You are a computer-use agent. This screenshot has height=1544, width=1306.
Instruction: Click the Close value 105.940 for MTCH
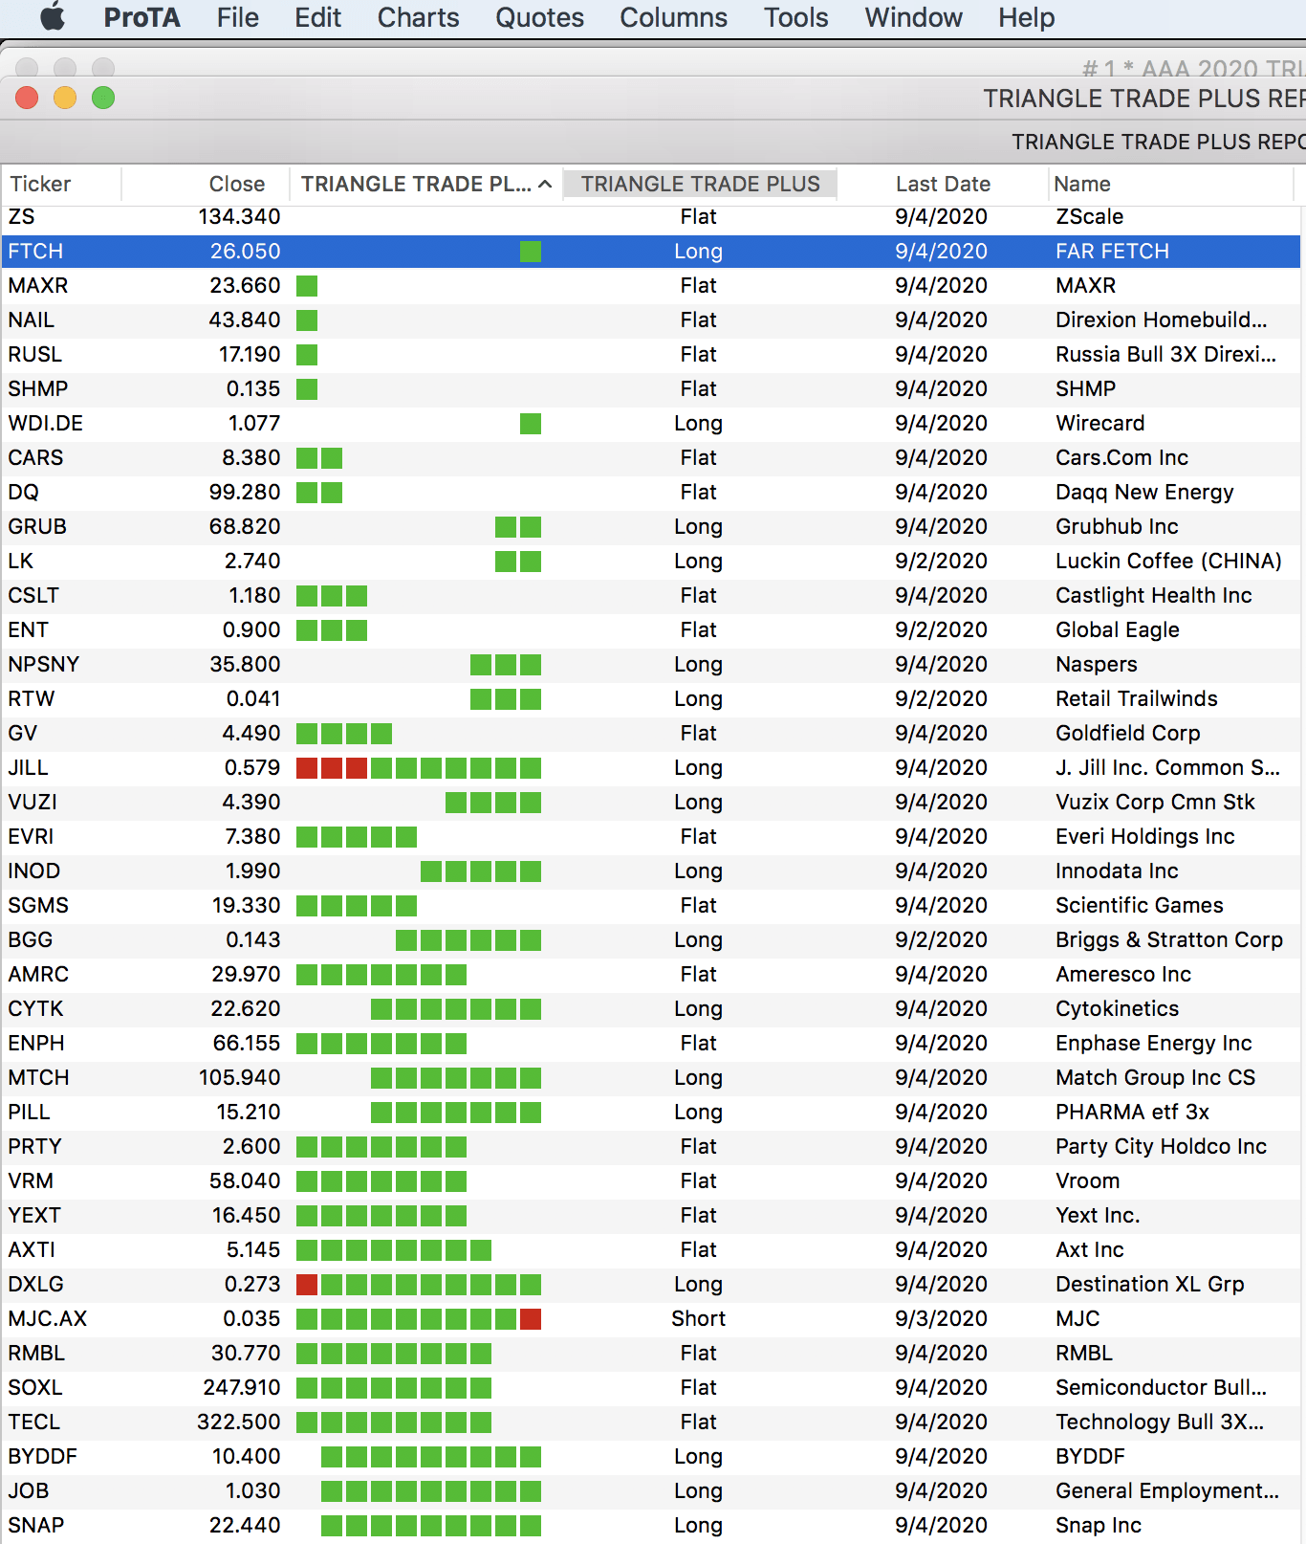[239, 1078]
